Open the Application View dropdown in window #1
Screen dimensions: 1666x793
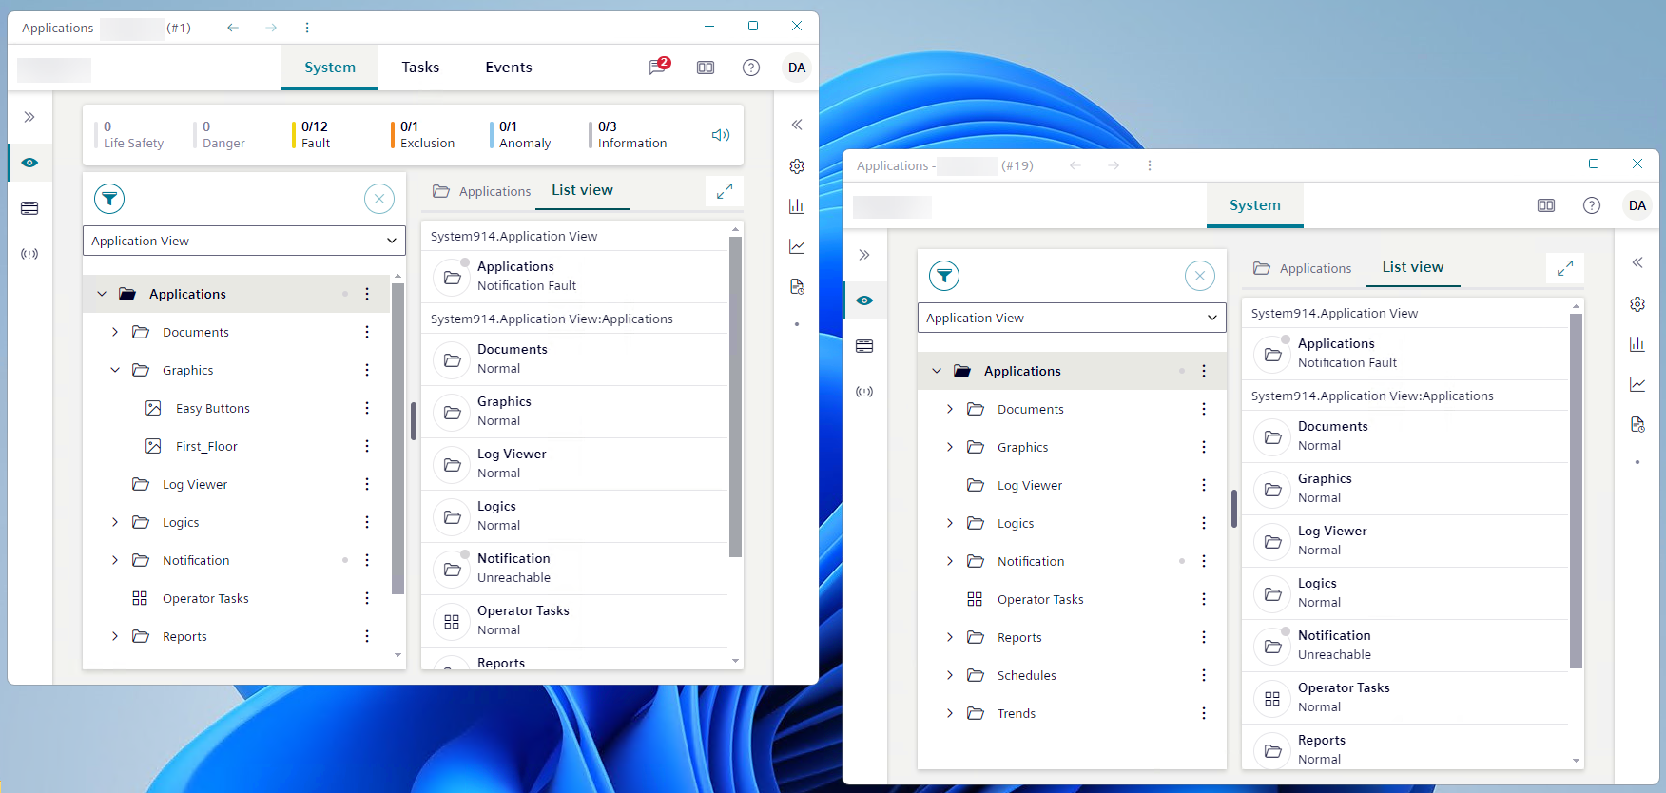[244, 241]
